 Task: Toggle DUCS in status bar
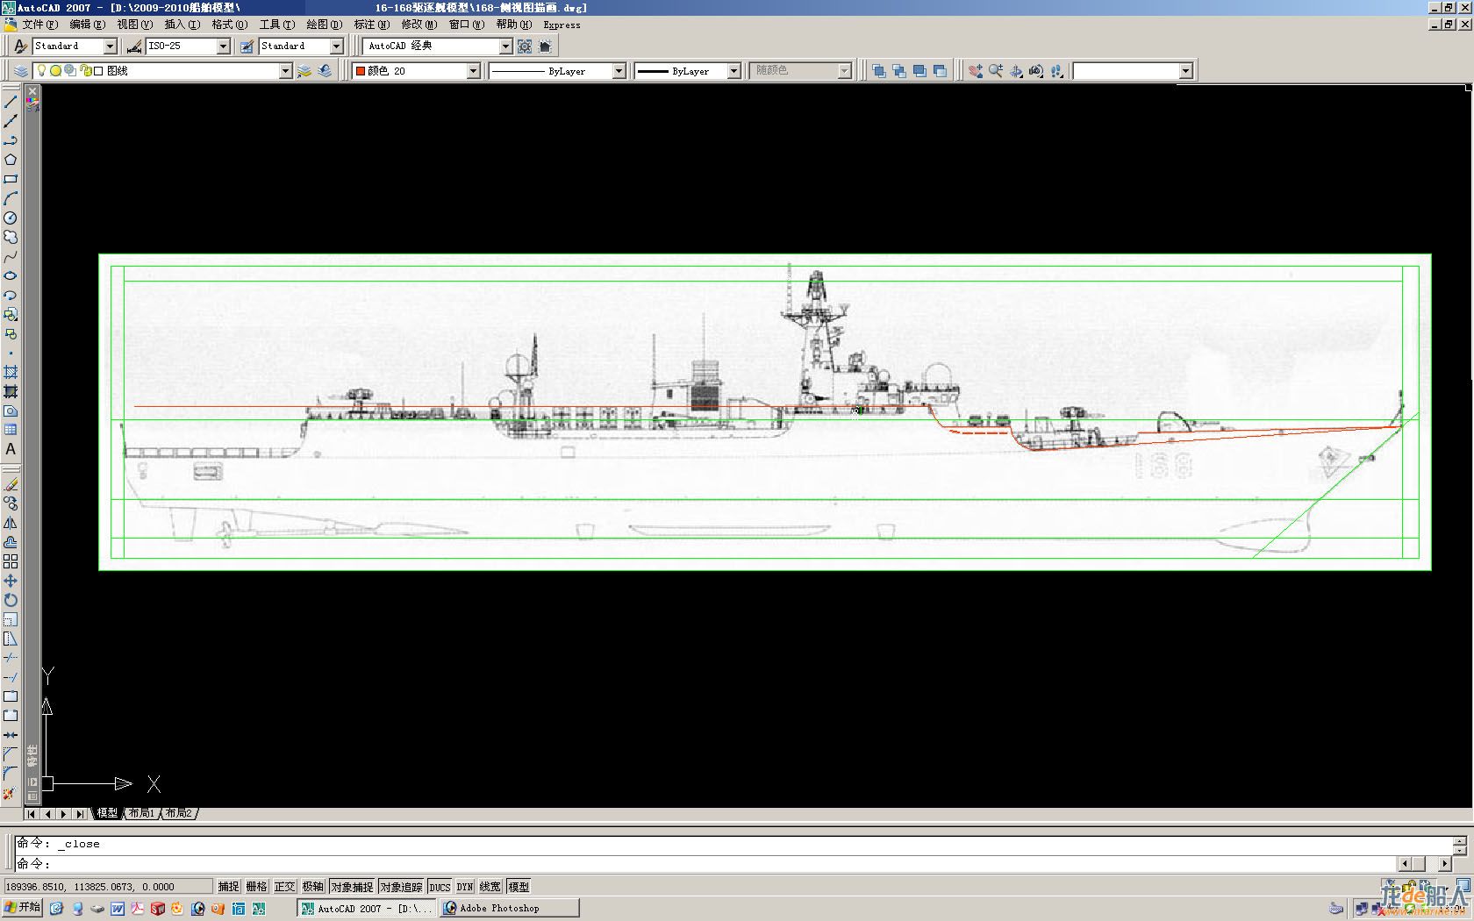tap(440, 887)
